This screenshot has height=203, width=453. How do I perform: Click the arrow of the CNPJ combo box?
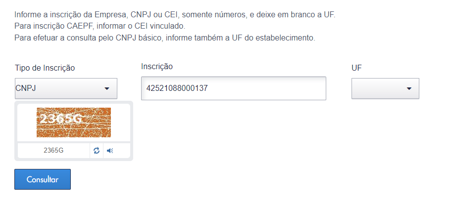(x=106, y=89)
